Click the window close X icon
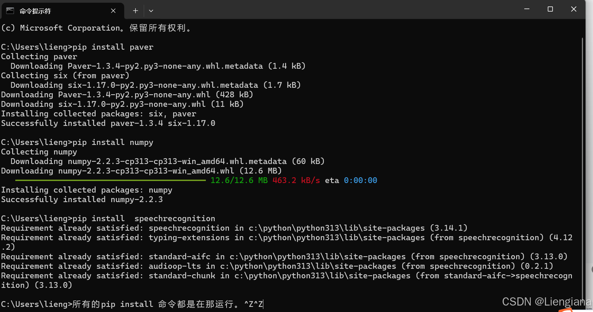This screenshot has height=312, width=593. pyautogui.click(x=574, y=9)
